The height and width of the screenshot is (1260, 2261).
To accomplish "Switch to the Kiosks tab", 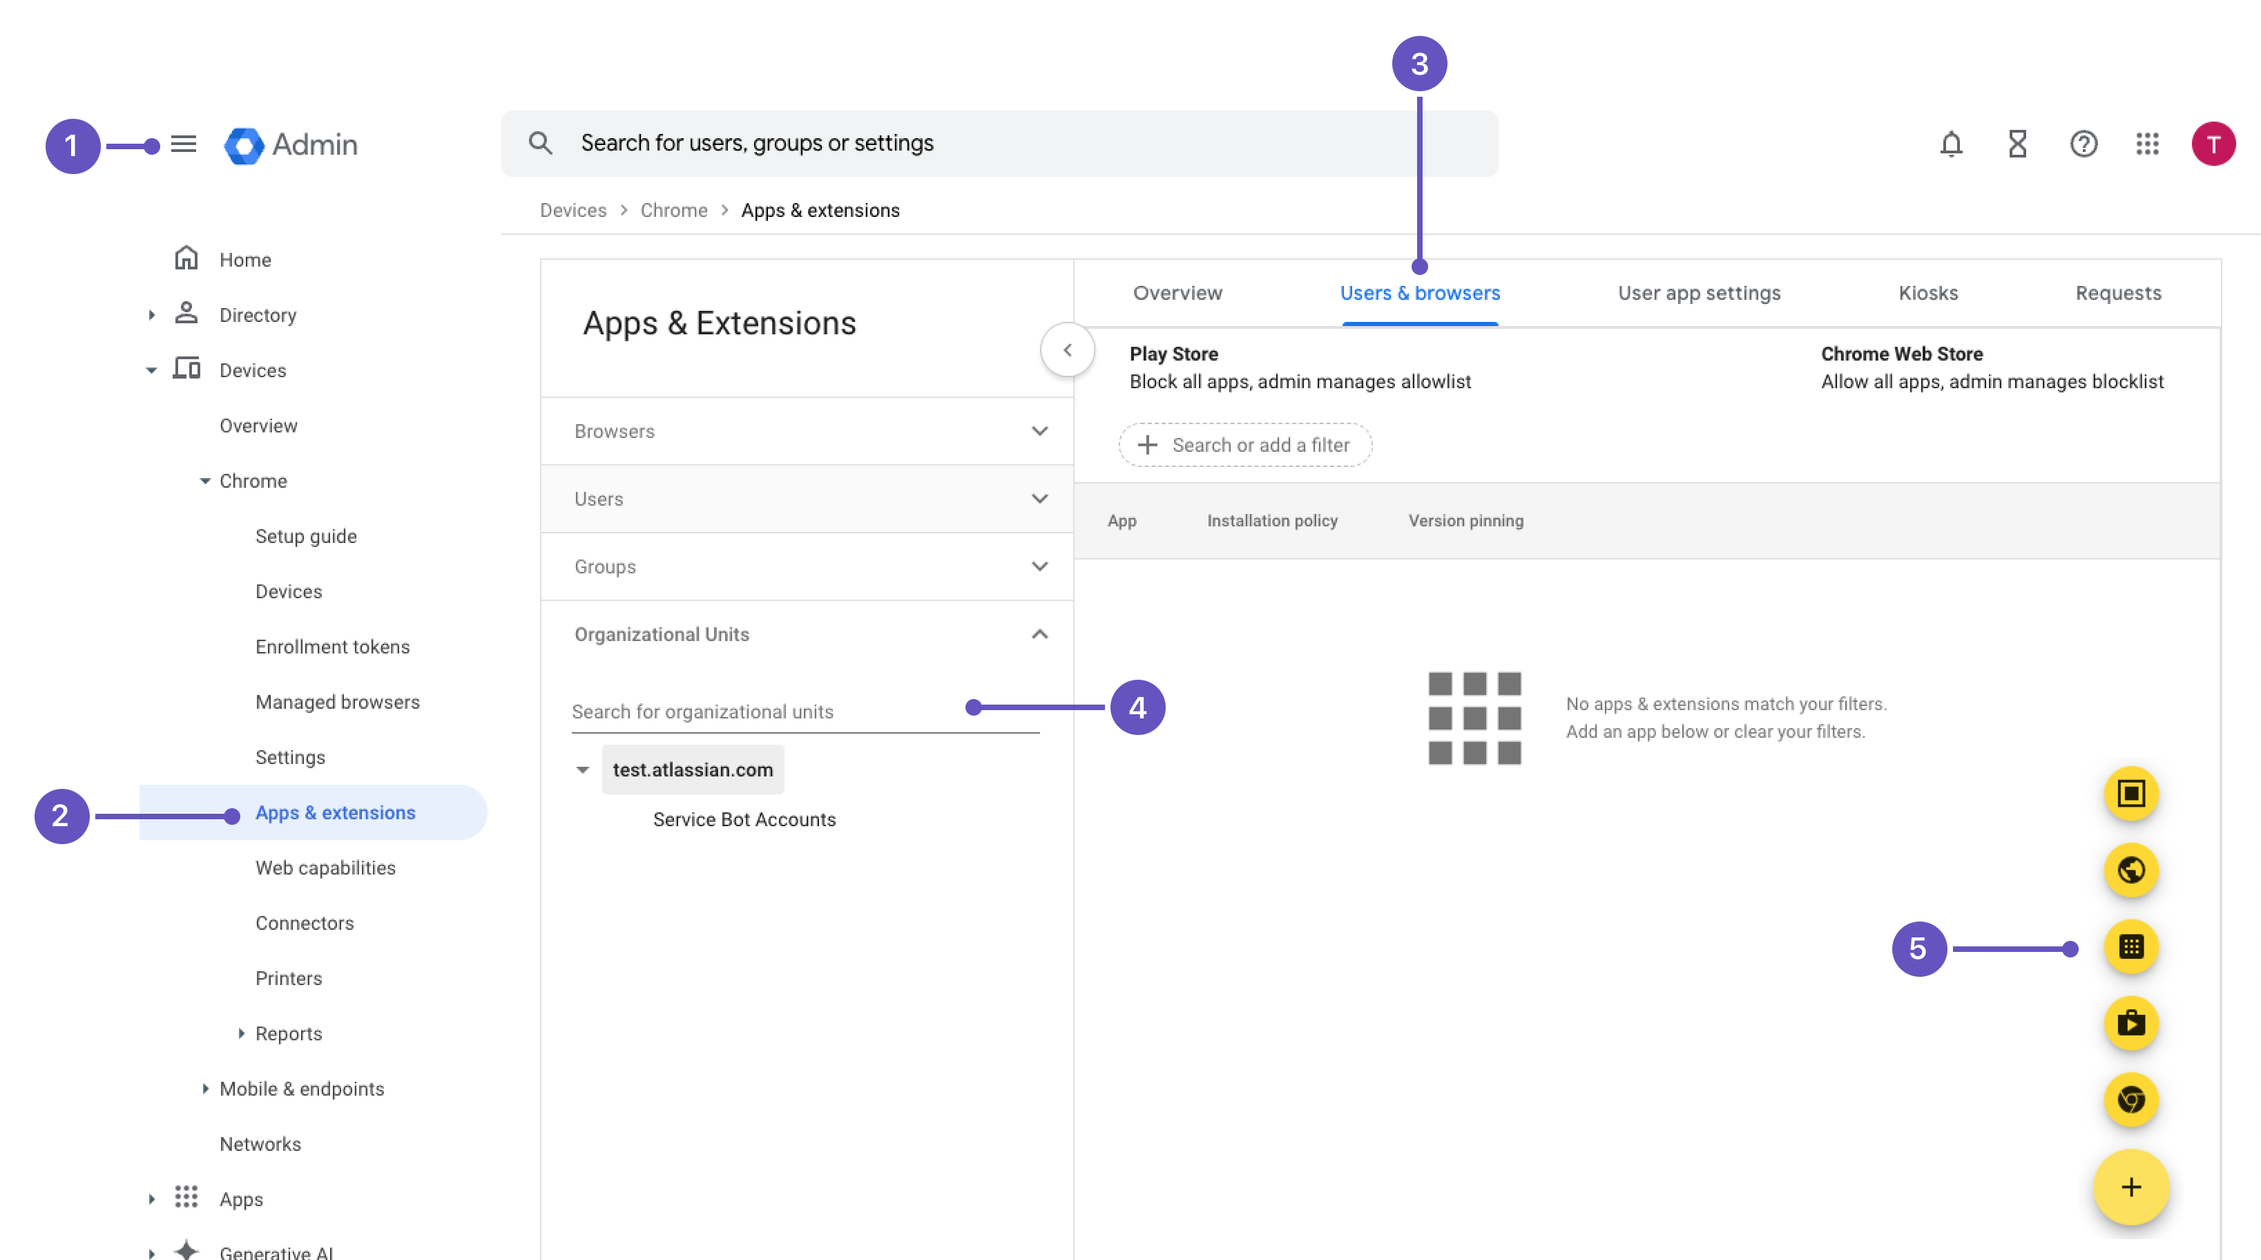I will tap(1928, 294).
